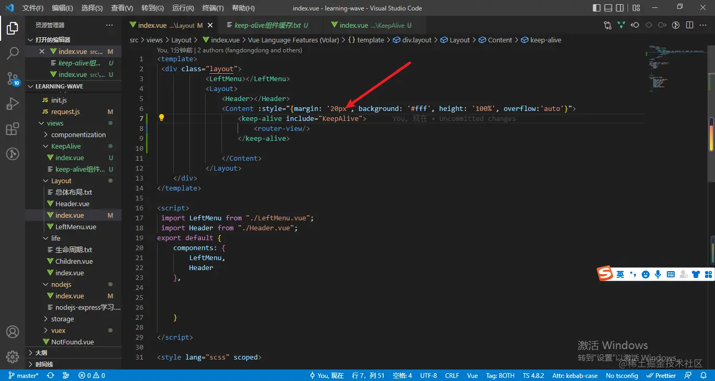Open the Explorer view in activity bar
Screen dimensions: 715x381
13,28
